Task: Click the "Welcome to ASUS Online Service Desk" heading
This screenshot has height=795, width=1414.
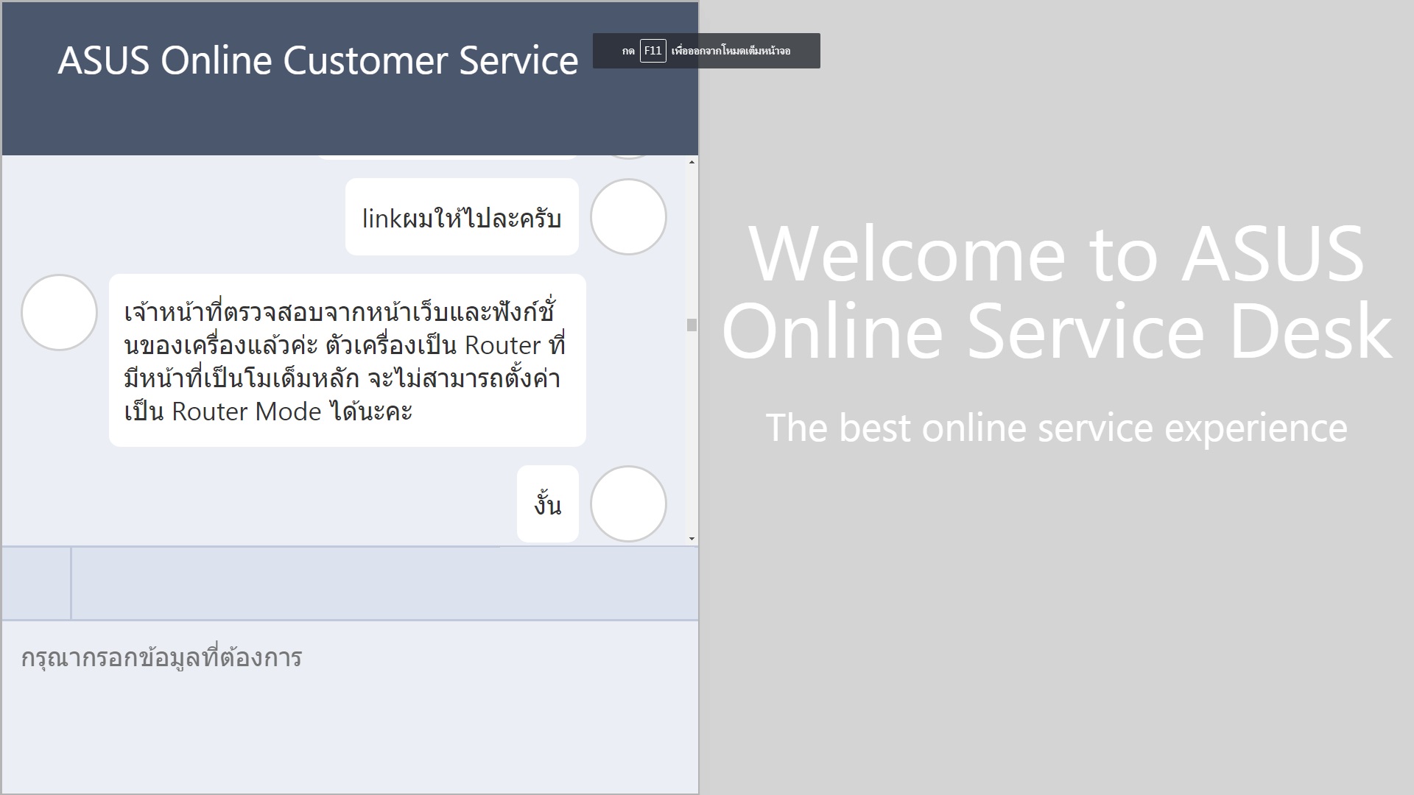Action: click(1057, 292)
